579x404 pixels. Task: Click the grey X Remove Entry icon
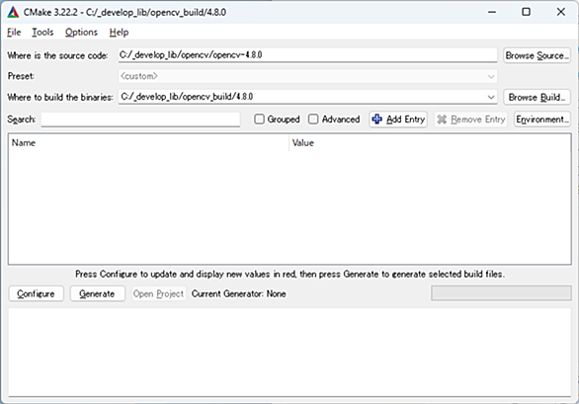(442, 120)
